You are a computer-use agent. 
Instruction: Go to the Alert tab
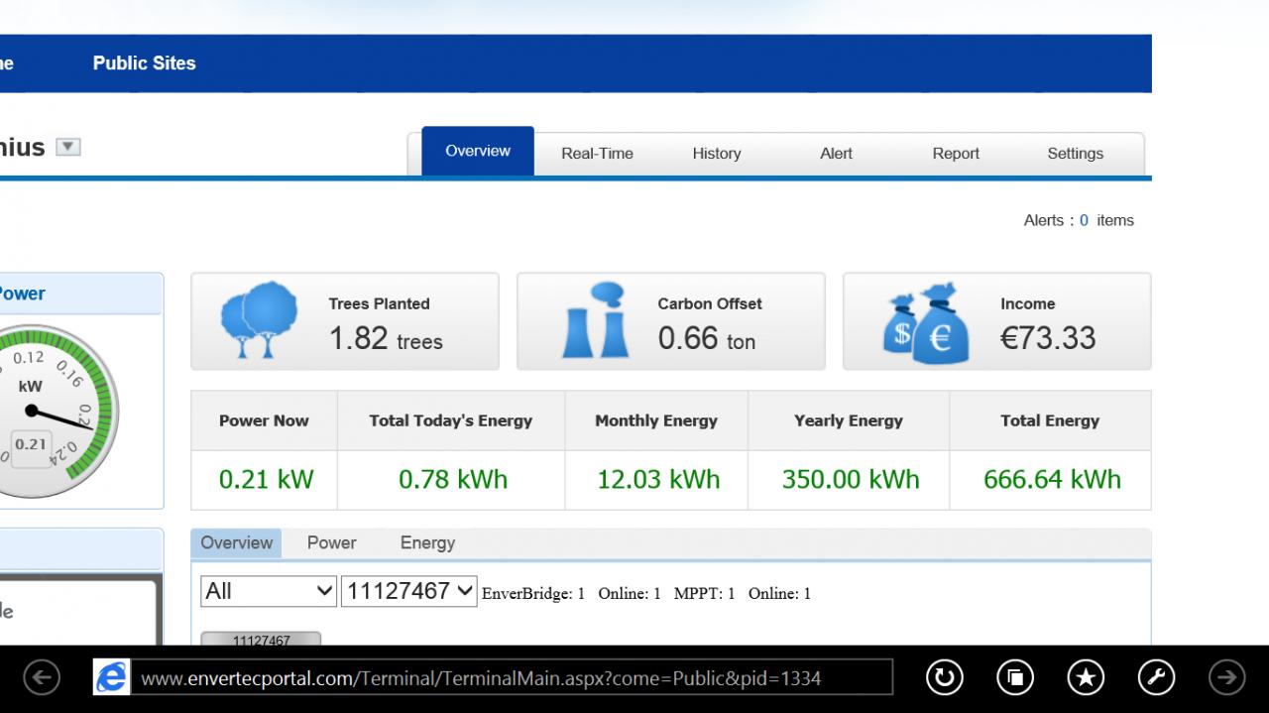click(x=836, y=154)
